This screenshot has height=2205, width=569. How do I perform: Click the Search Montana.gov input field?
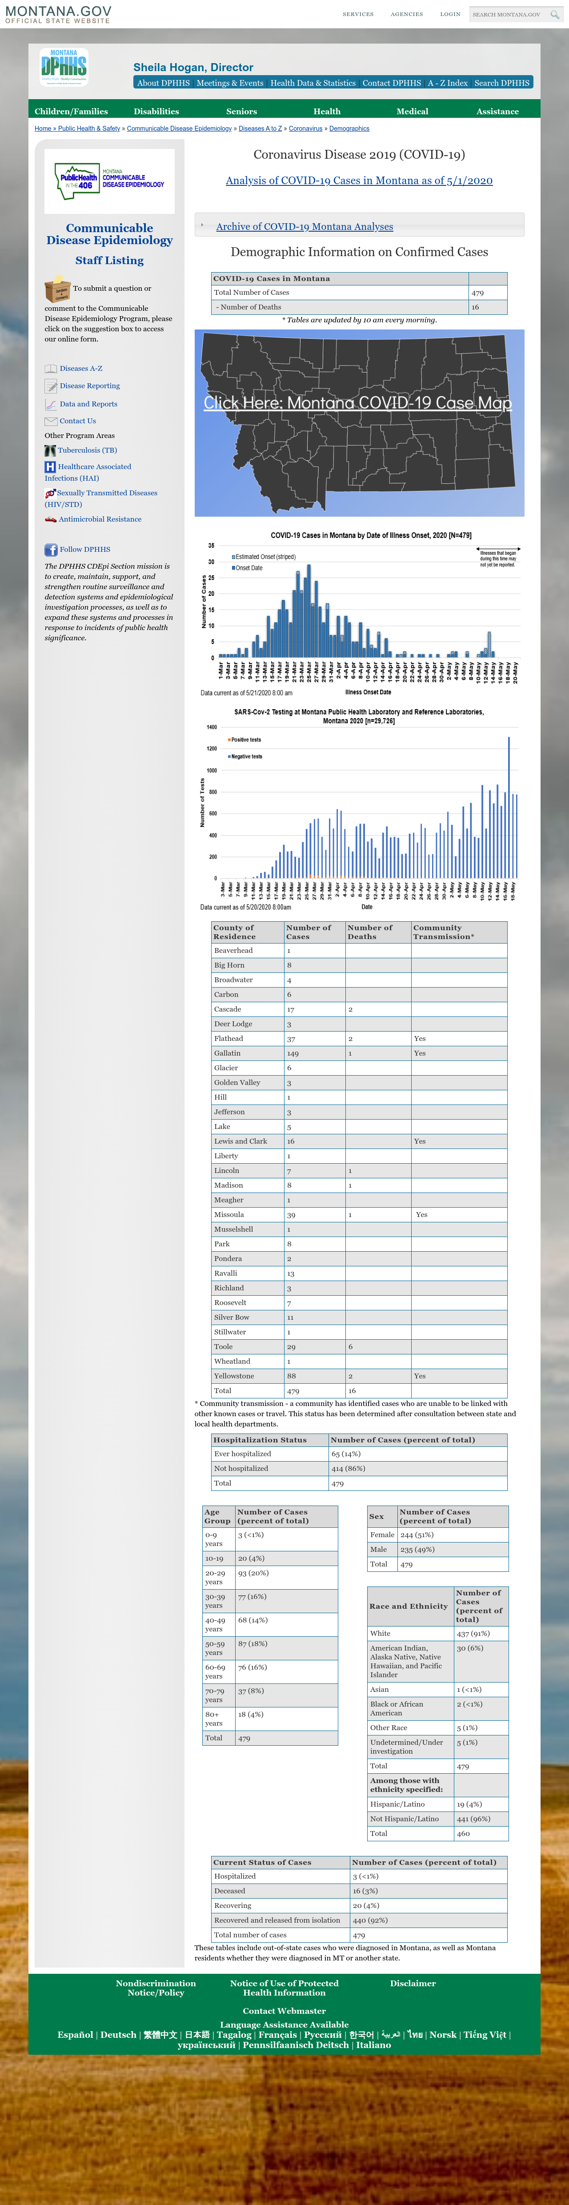pyautogui.click(x=508, y=15)
